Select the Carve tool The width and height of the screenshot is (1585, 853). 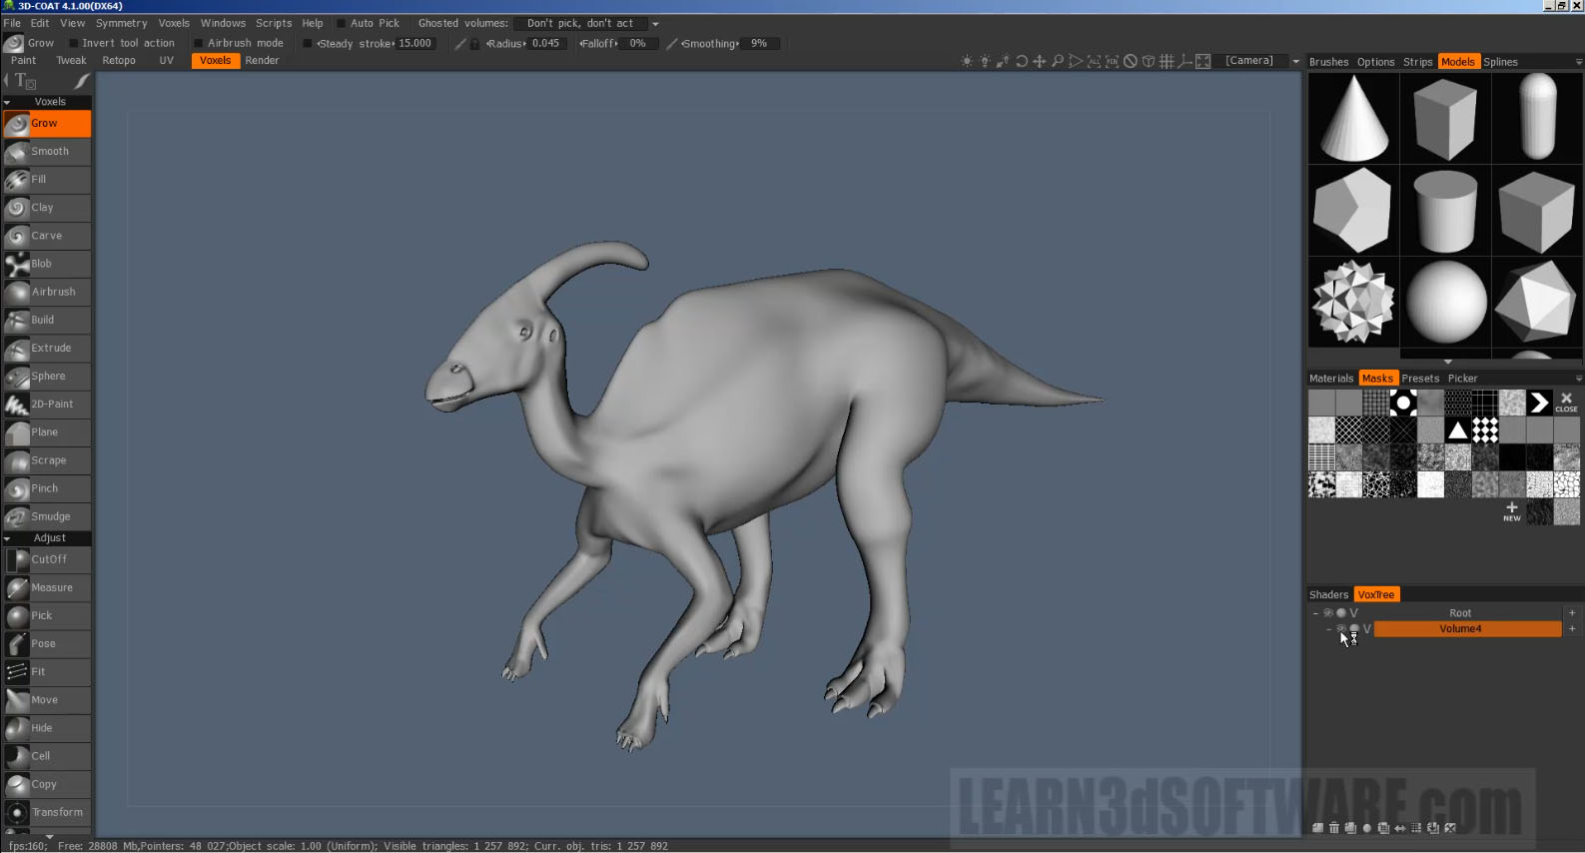47,236
